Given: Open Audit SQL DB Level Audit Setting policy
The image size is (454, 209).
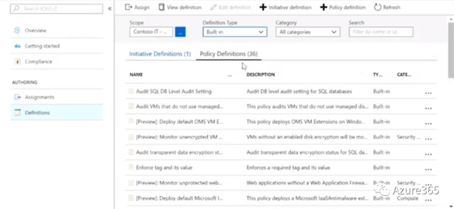Looking at the screenshot, I should (x=174, y=91).
